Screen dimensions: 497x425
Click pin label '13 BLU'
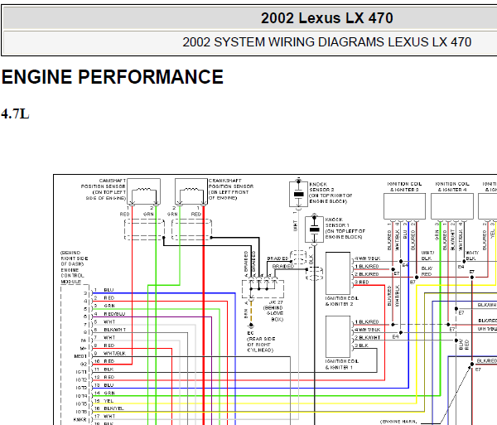coord(104,385)
